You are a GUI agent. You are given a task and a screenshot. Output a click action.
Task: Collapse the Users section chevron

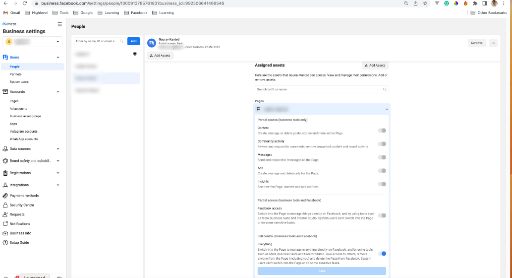coord(58,57)
